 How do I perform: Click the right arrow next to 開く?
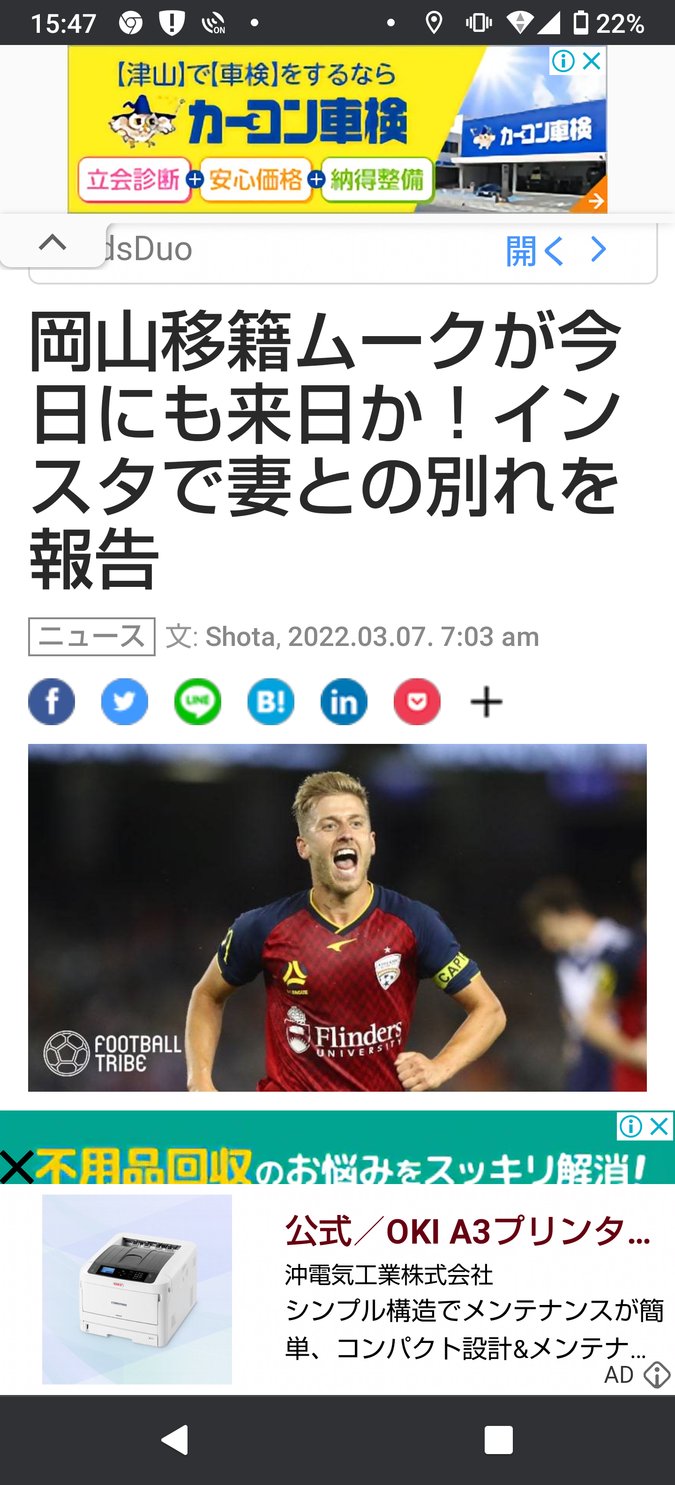pos(598,250)
